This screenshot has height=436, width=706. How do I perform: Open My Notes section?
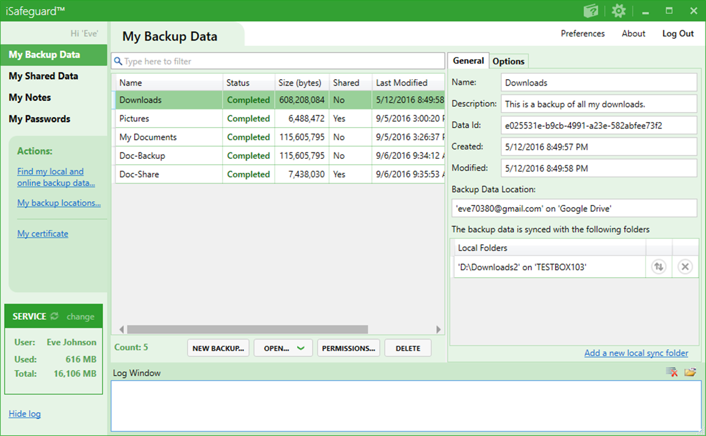[30, 97]
